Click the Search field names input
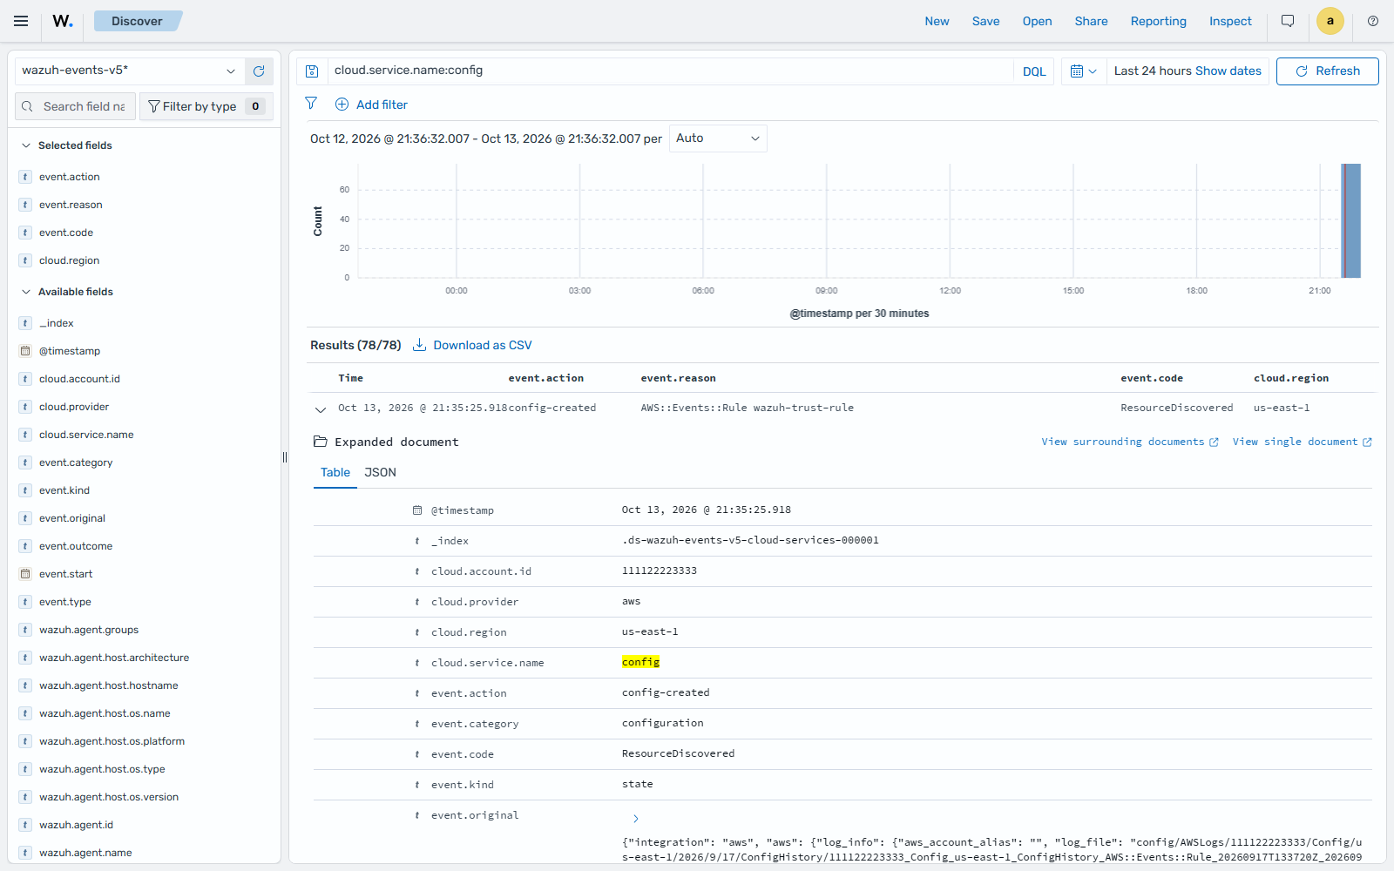Viewport: 1394px width, 871px height. tap(75, 106)
